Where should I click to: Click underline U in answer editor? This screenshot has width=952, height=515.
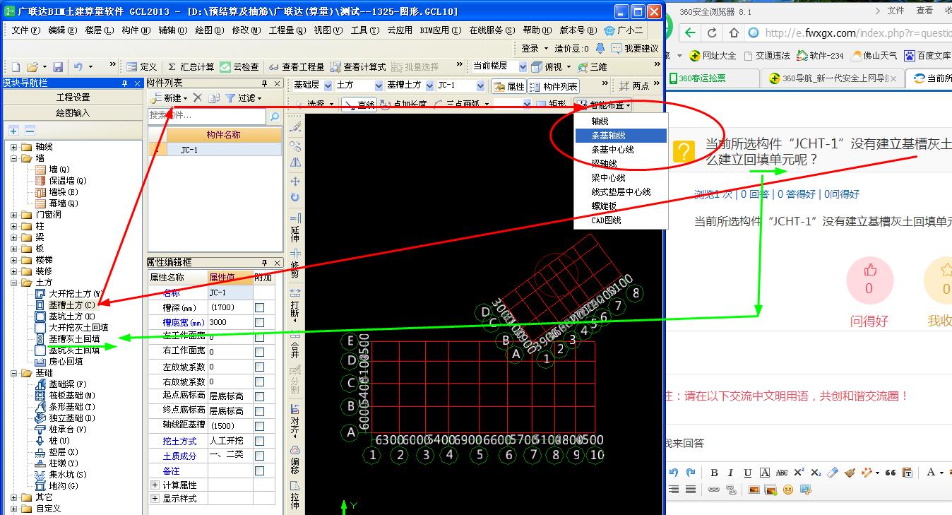point(747,473)
